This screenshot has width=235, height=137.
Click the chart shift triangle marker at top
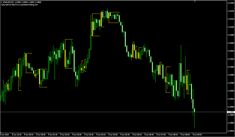click(x=195, y=1)
